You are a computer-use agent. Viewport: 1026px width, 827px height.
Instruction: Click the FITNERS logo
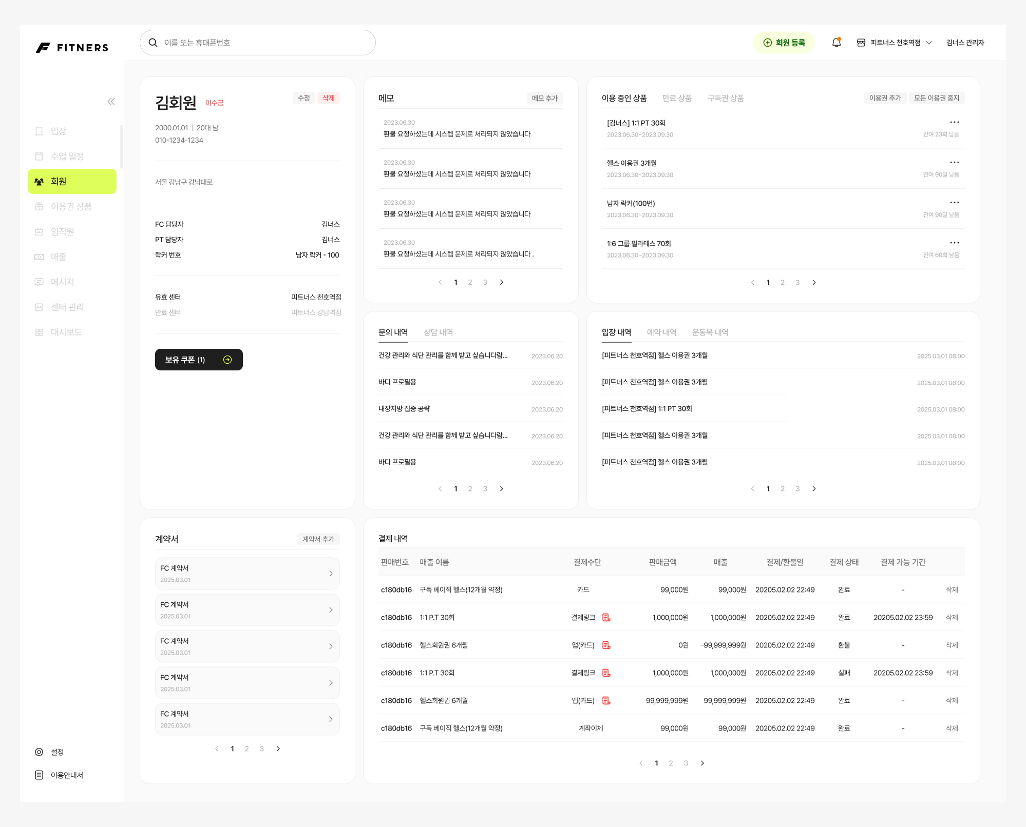[72, 48]
